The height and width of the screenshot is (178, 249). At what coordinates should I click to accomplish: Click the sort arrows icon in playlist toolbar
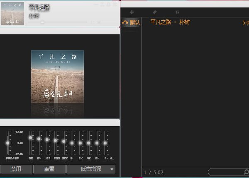pyautogui.click(x=177, y=12)
